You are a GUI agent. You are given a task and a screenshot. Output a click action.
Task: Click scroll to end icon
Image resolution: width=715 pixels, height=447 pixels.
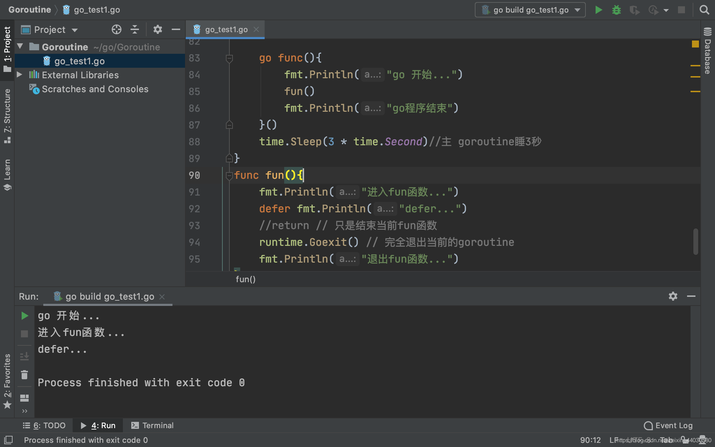[x=24, y=356]
